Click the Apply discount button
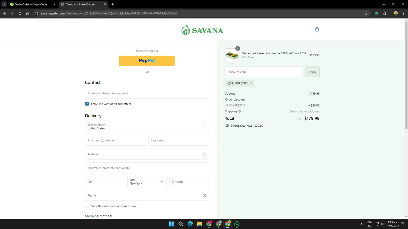The image size is (408, 229). coord(312,72)
